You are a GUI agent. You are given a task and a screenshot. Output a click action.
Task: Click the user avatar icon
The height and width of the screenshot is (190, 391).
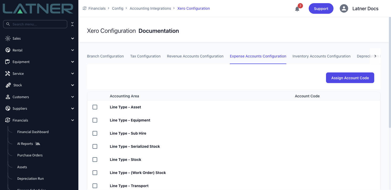click(344, 8)
